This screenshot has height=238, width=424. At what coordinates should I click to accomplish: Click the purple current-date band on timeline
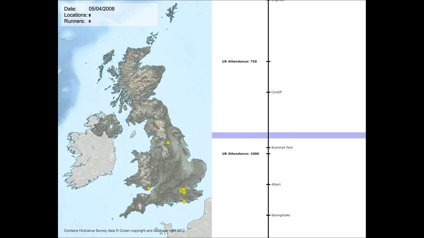pos(289,135)
